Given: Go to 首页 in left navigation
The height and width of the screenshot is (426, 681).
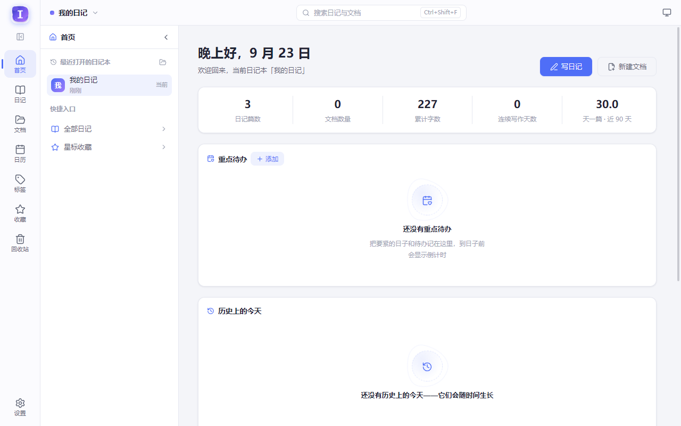Looking at the screenshot, I should [x=20, y=64].
